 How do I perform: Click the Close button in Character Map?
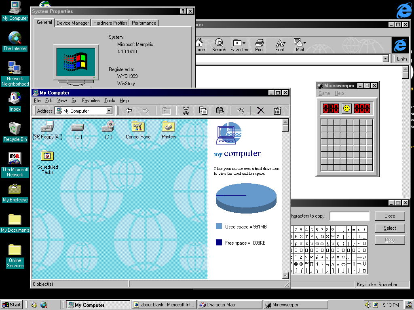pos(390,216)
